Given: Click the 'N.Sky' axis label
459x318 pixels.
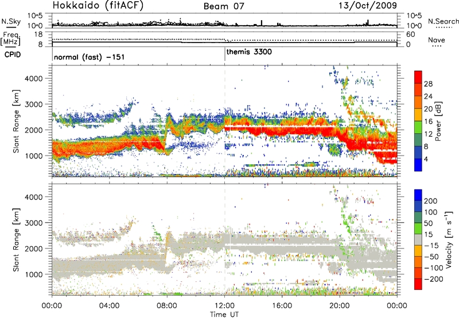Looking at the screenshot, I should (11, 21).
